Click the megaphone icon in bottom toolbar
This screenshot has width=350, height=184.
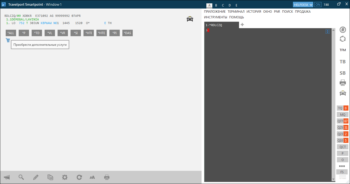[x=7, y=177]
